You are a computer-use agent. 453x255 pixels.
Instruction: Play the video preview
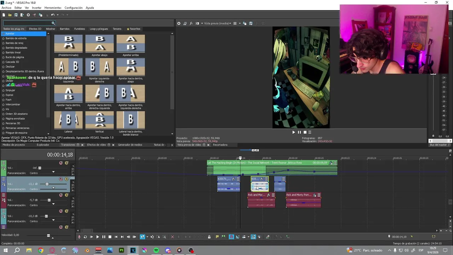pos(293,132)
